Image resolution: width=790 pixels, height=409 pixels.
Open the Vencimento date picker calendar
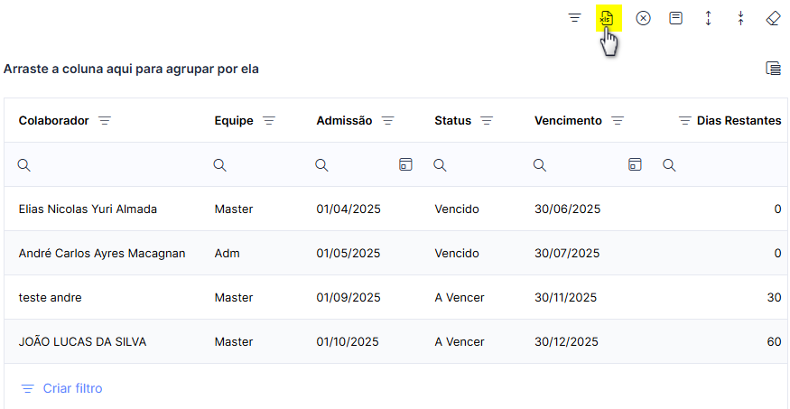pyautogui.click(x=635, y=164)
